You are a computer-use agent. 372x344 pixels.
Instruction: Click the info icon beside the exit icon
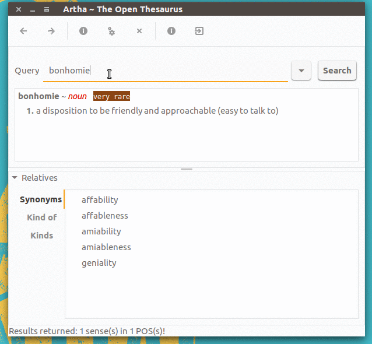click(x=171, y=31)
